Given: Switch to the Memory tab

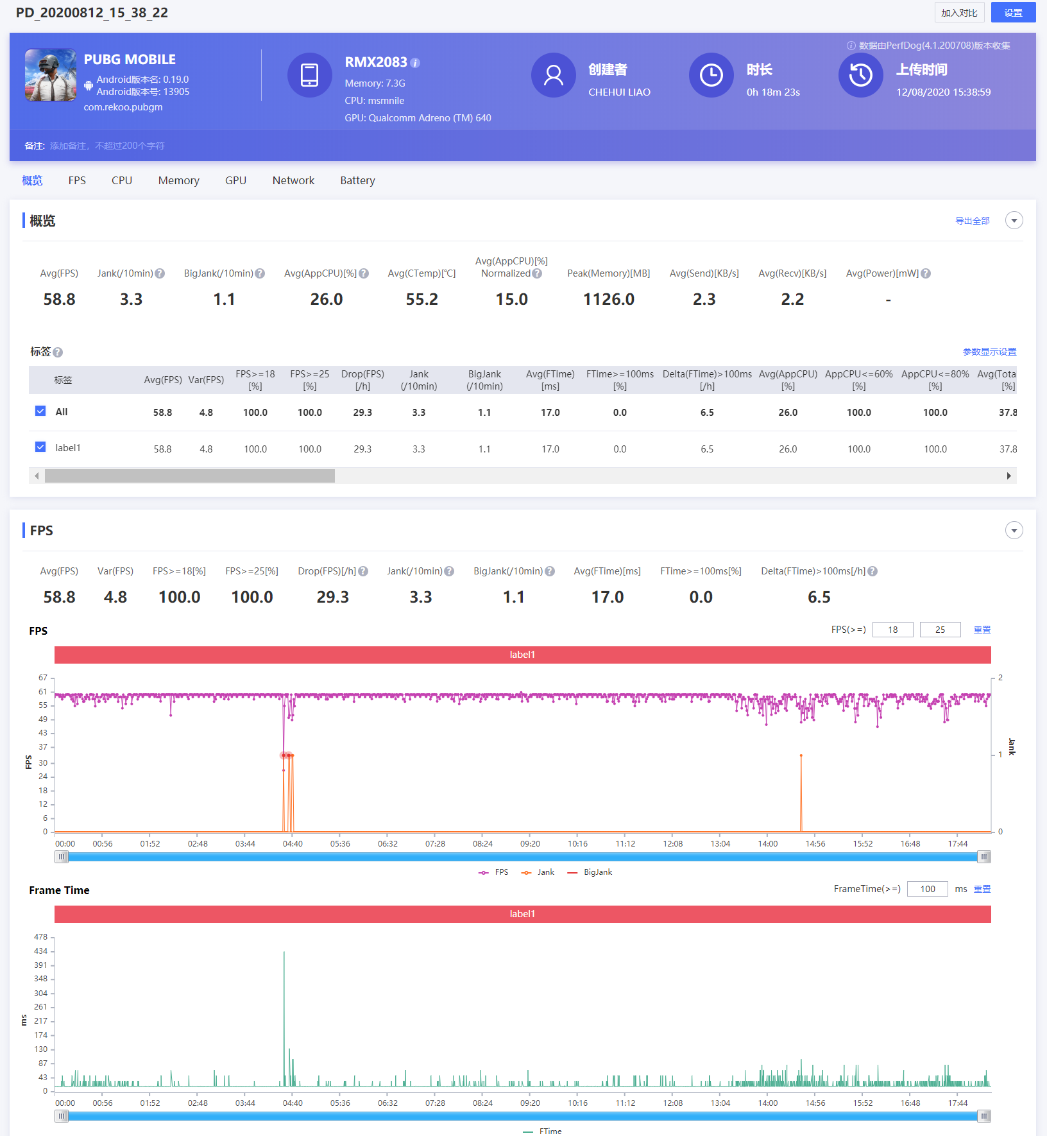Looking at the screenshot, I should click(178, 180).
